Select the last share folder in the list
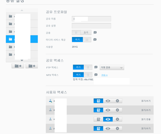Viewport: 161px width, 134px height. [22, 55]
